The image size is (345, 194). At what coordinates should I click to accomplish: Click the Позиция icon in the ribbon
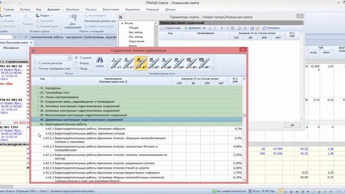27,18
